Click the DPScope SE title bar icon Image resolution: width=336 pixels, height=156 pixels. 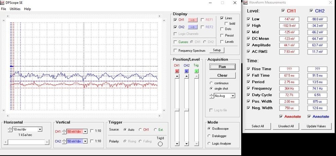tap(3, 3)
